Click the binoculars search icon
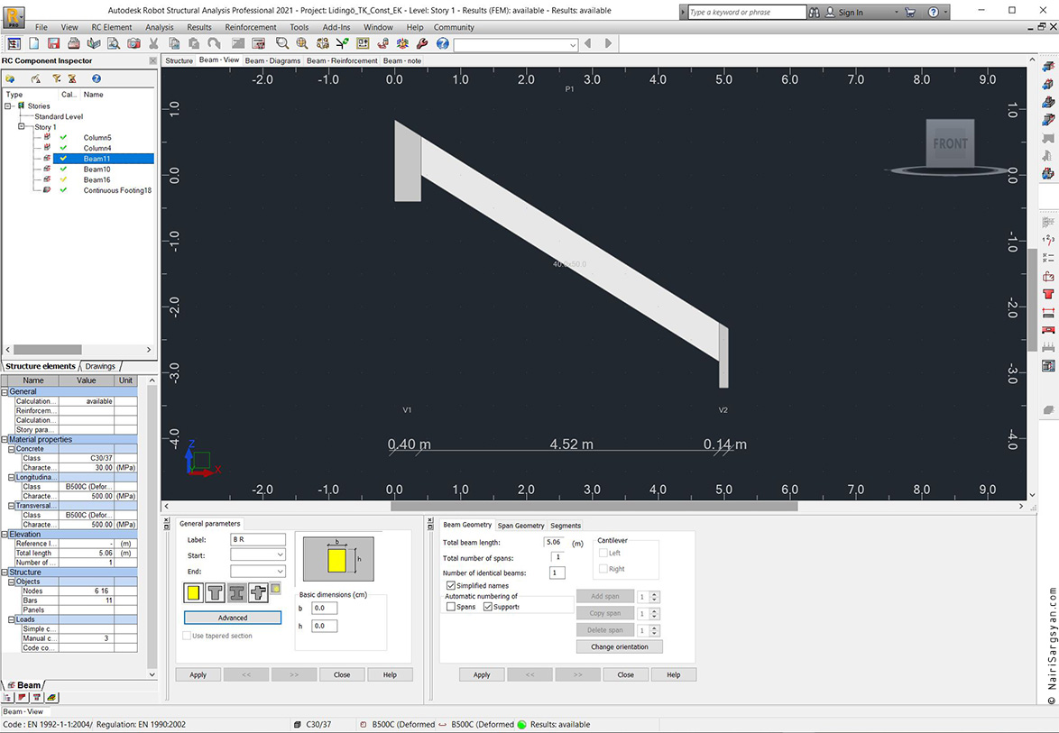Viewport: 1059px width, 733px height. coord(814,12)
